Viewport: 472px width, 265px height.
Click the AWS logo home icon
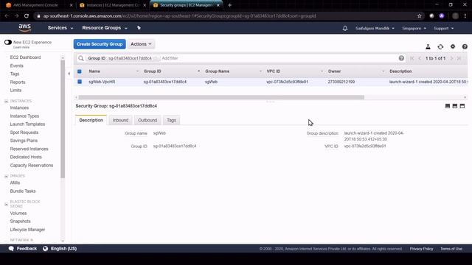click(24, 28)
